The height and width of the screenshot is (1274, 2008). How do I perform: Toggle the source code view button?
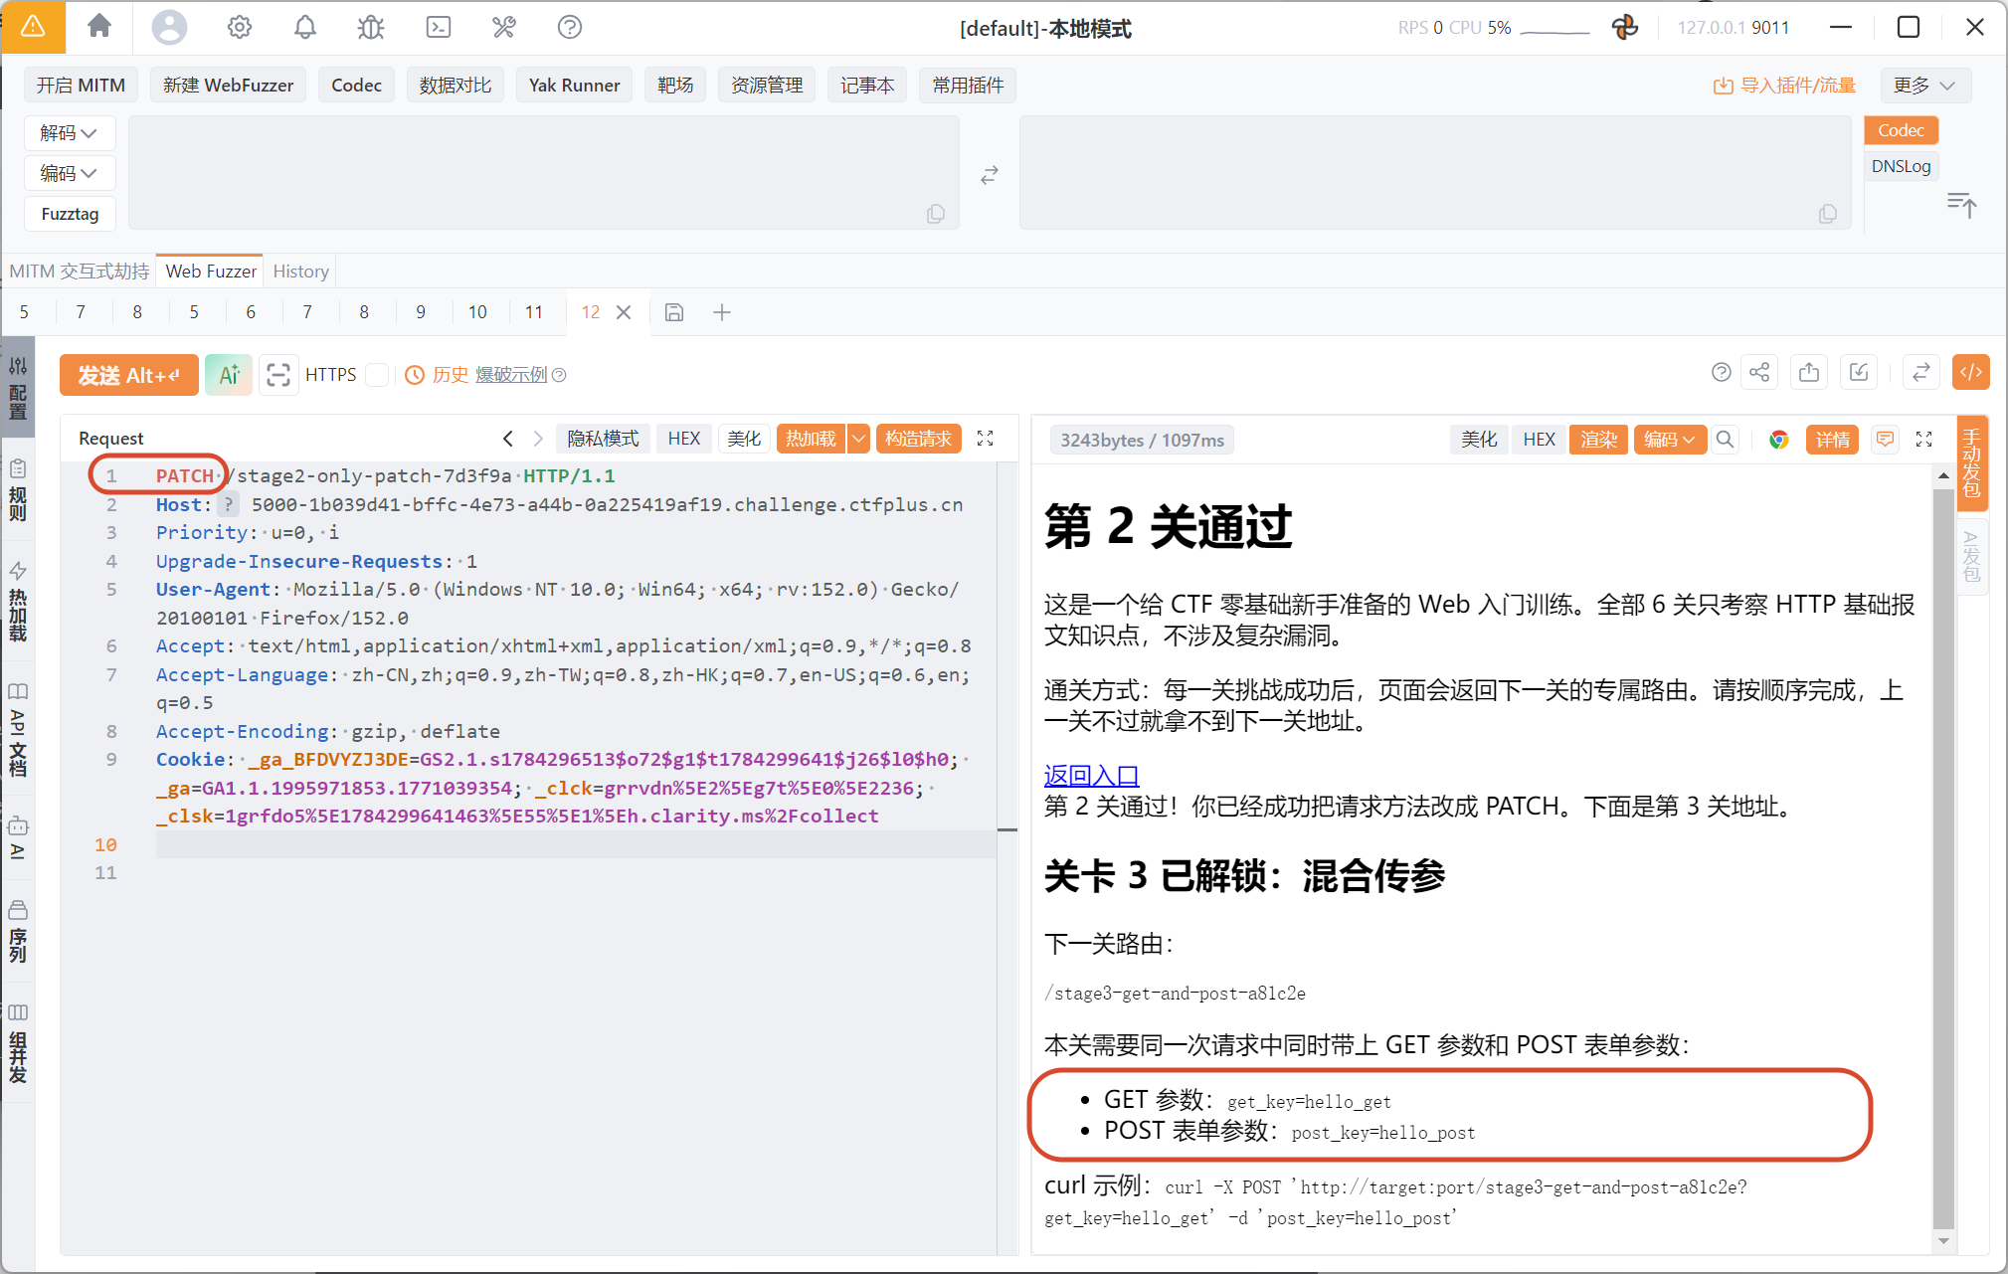tap(1971, 372)
